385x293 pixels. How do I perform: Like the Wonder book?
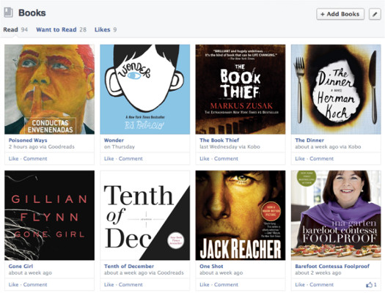(x=109, y=159)
